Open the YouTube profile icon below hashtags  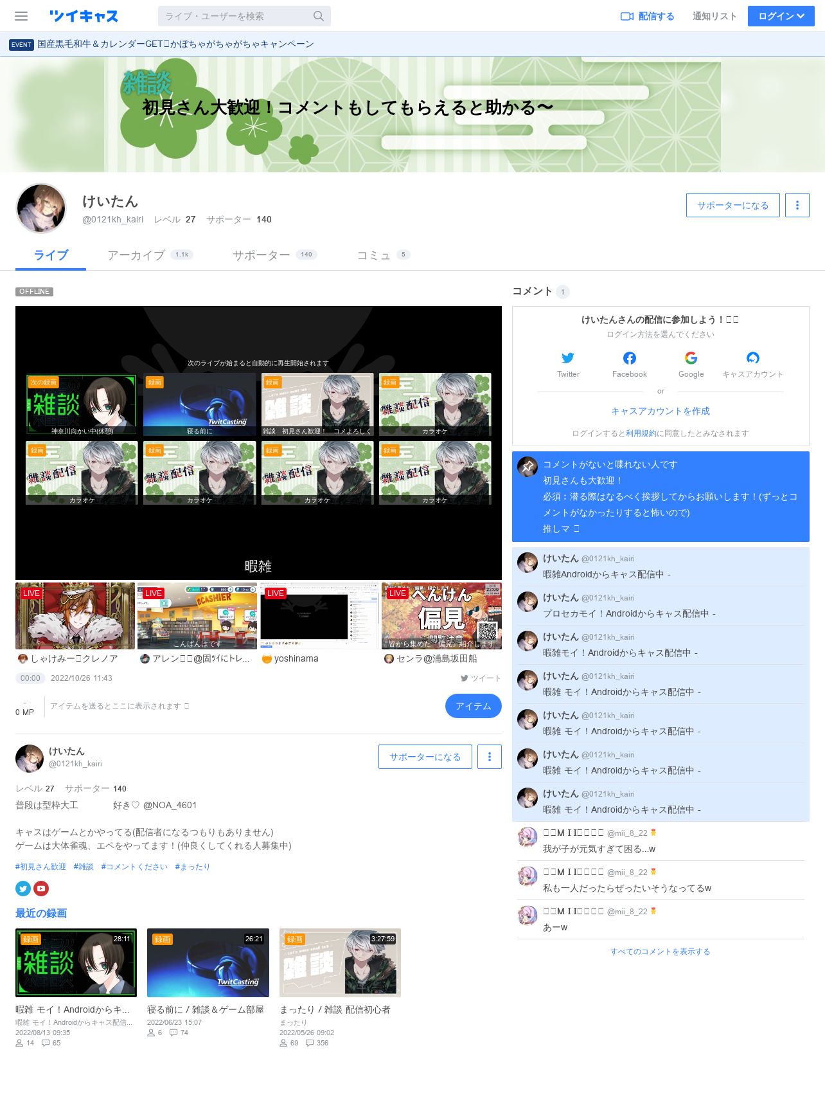(41, 889)
